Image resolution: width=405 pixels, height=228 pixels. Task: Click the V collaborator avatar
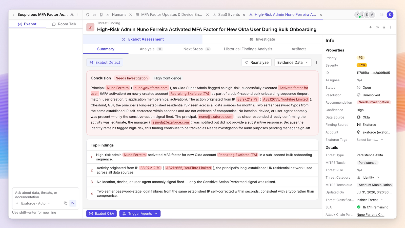point(372,15)
